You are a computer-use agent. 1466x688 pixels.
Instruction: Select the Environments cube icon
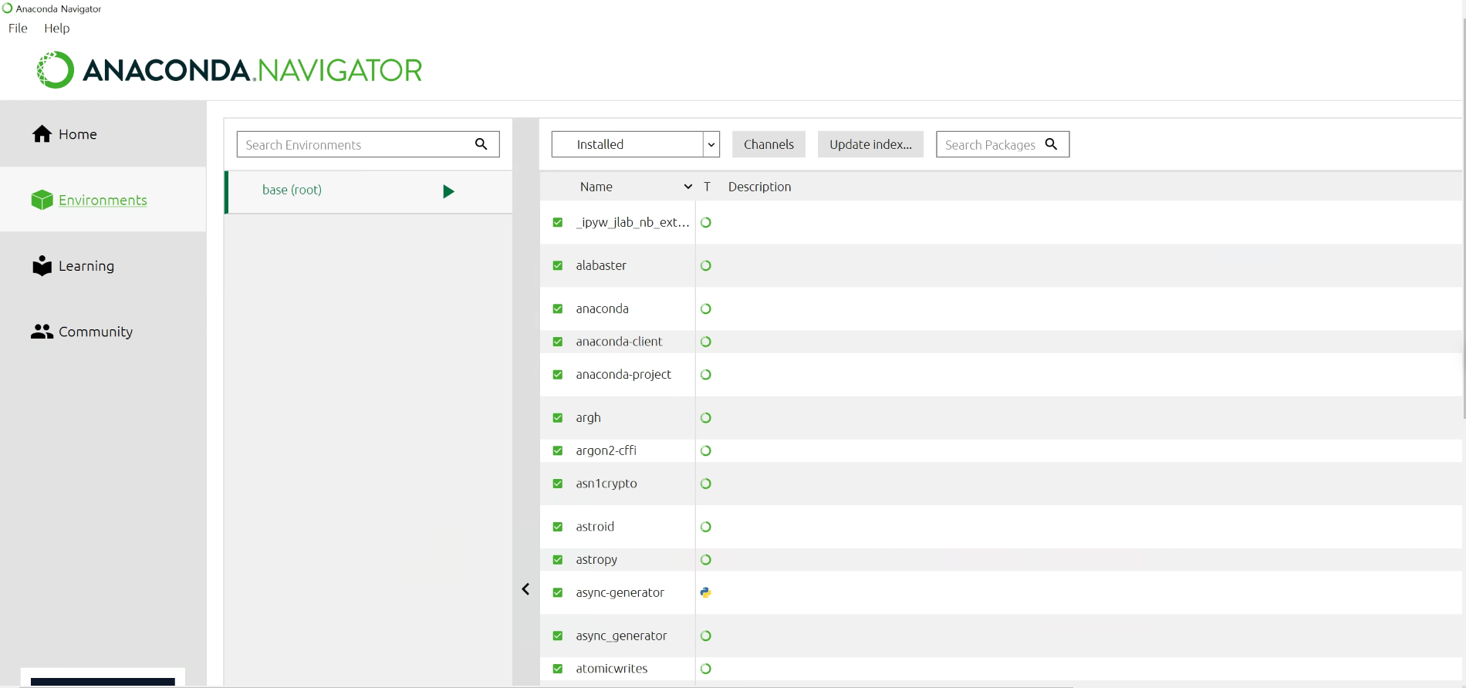coord(42,200)
